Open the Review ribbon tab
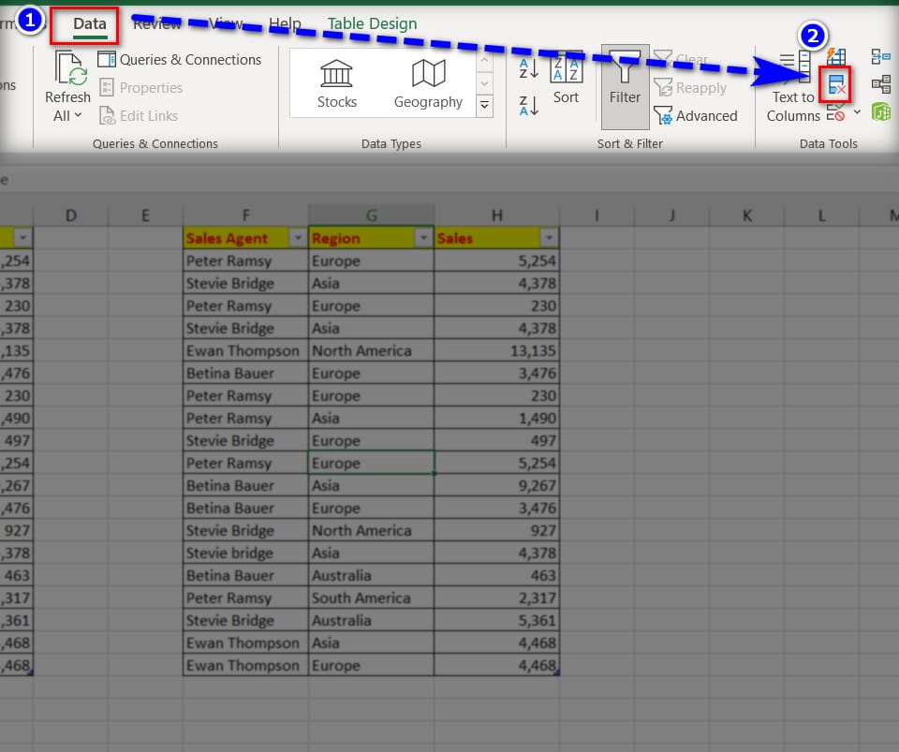This screenshot has width=899, height=752. coord(157,23)
